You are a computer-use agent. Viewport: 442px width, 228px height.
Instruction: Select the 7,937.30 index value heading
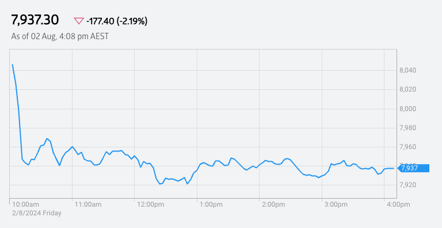pos(35,21)
